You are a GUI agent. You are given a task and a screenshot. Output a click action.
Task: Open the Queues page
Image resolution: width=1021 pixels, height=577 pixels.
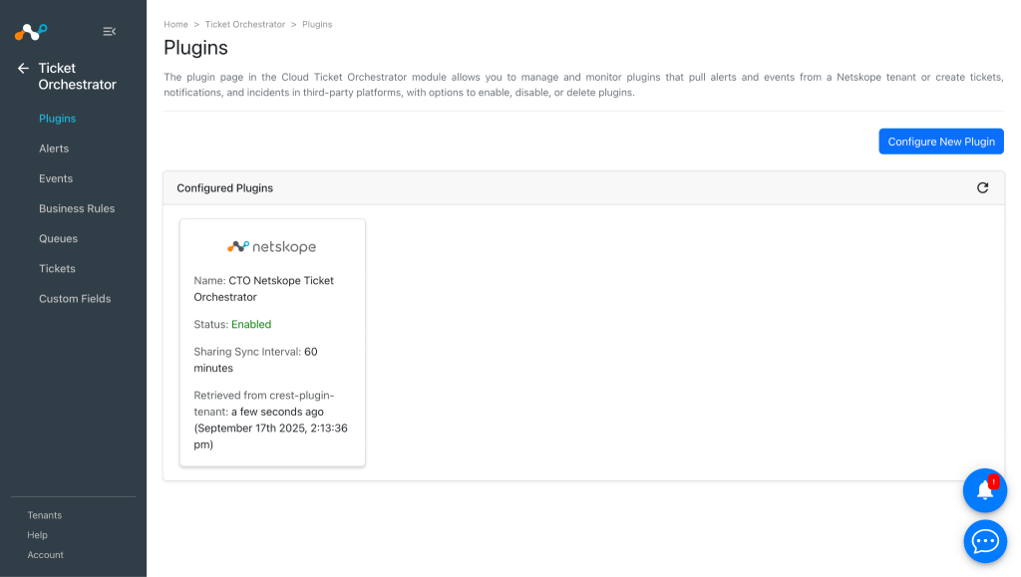point(58,238)
